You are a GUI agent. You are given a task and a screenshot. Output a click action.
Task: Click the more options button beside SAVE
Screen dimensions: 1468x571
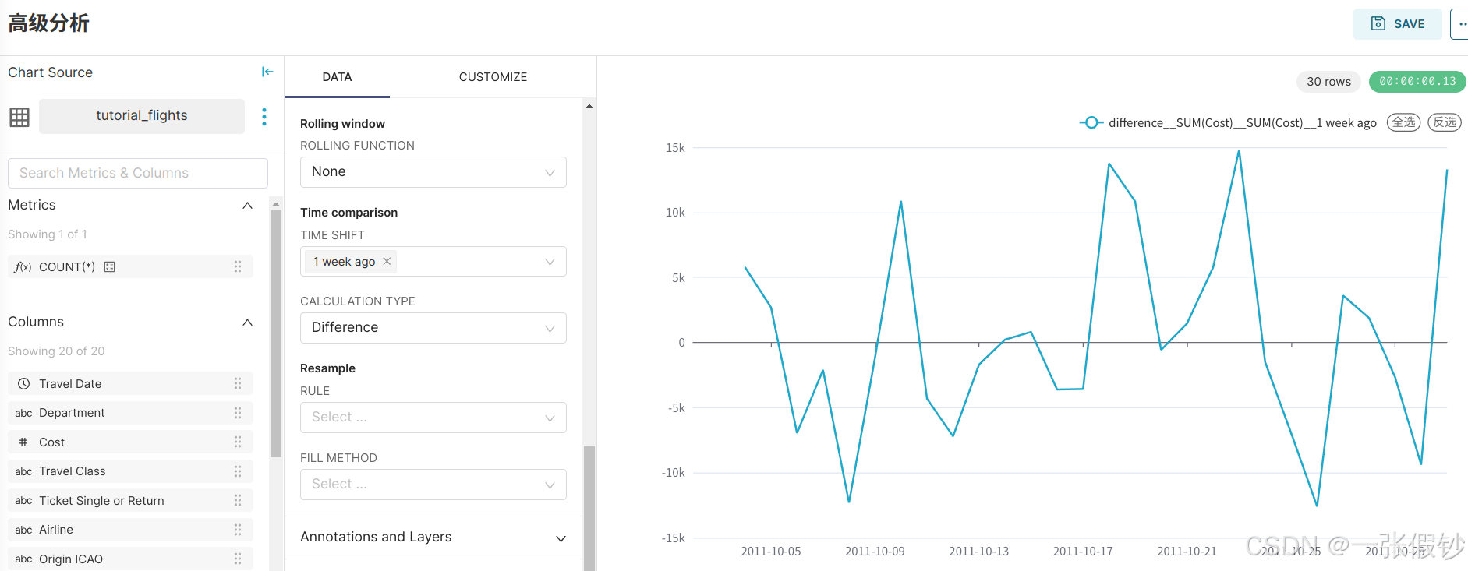pyautogui.click(x=1459, y=24)
